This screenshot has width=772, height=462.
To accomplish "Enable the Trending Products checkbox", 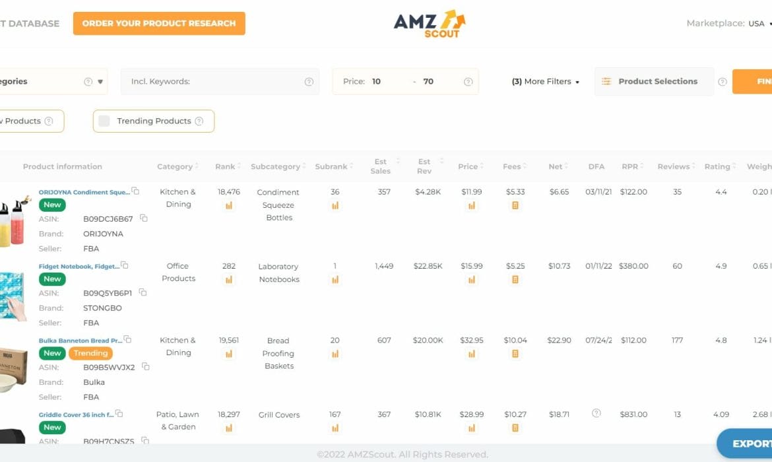I will [x=104, y=121].
